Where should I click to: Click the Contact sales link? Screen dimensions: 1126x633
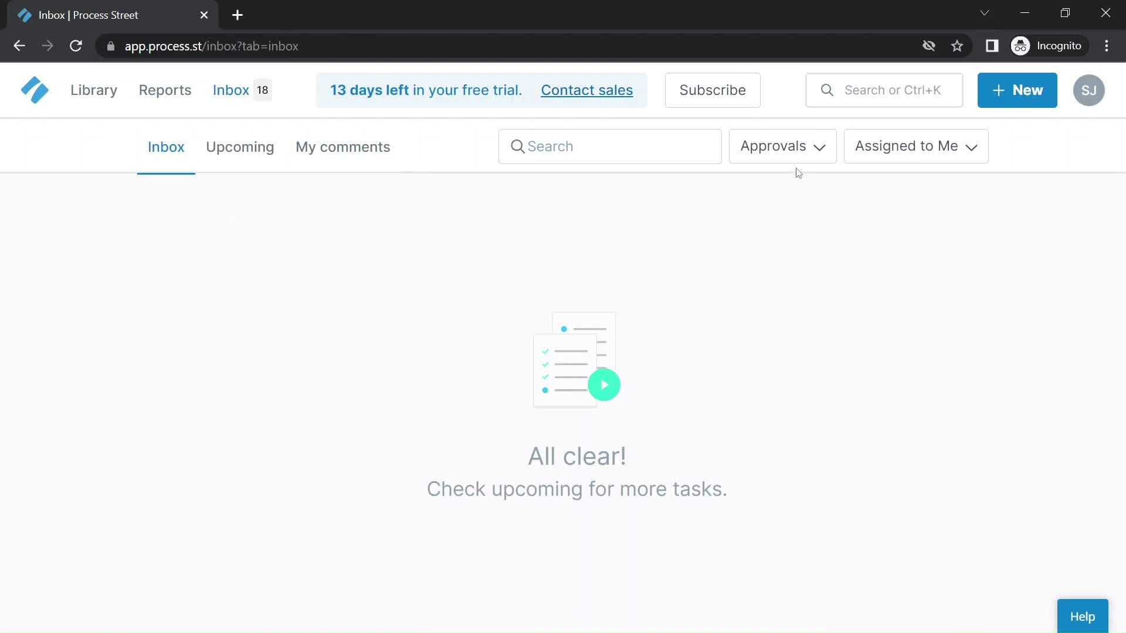(x=586, y=90)
